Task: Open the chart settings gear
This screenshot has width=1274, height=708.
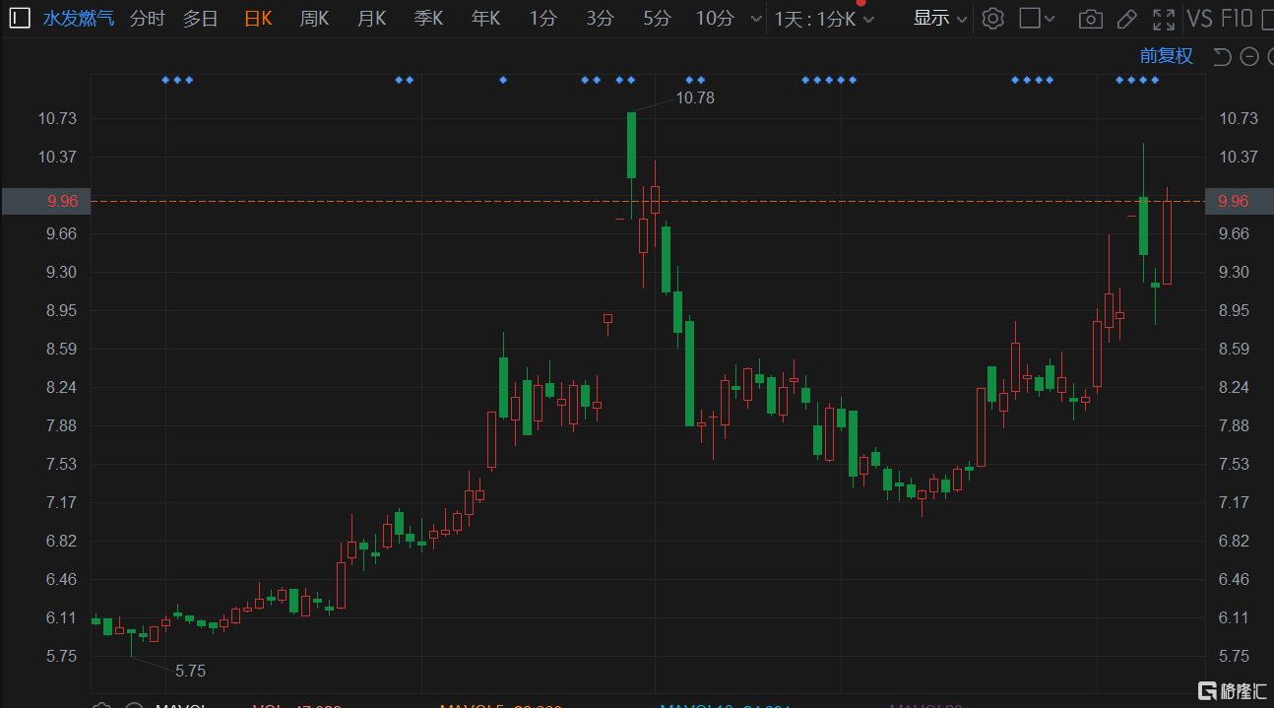Action: pyautogui.click(x=992, y=18)
